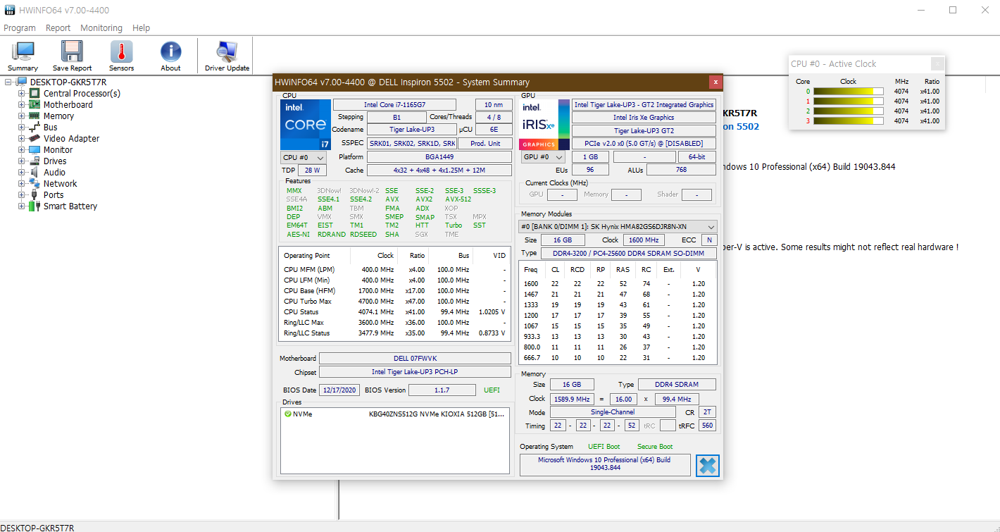
Task: Open the Help menu
Action: coord(142,28)
